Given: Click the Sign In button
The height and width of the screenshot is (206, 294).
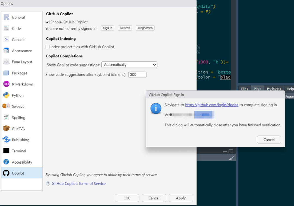Looking at the screenshot, I should pos(107,28).
